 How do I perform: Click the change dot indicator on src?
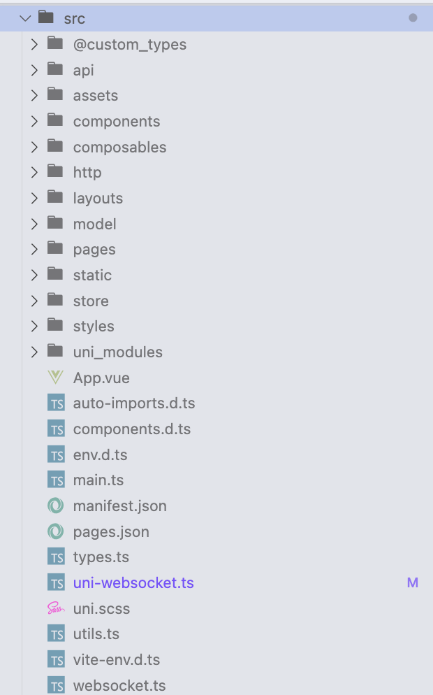point(413,18)
